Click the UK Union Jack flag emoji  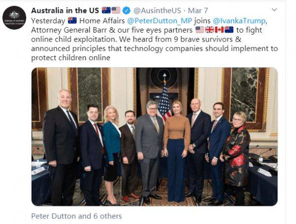click(x=210, y=30)
